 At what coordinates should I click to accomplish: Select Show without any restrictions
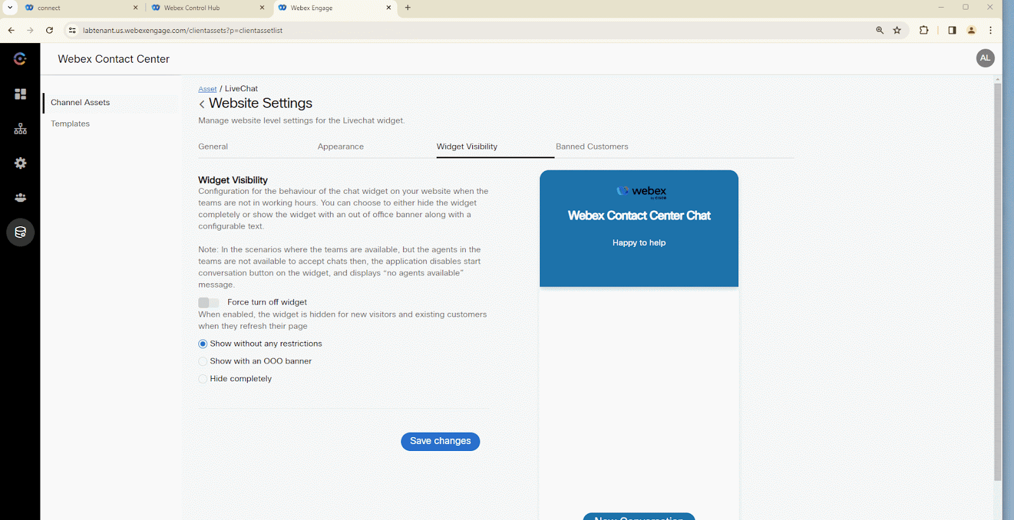pyautogui.click(x=203, y=344)
